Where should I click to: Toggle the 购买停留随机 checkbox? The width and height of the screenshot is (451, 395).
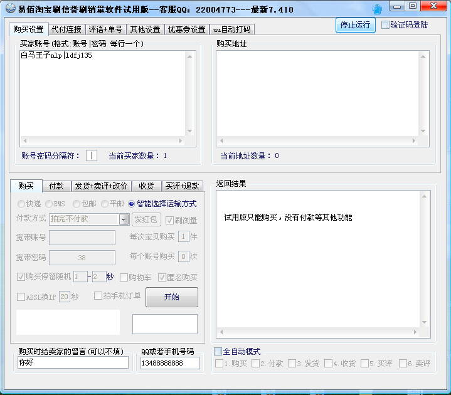[x=21, y=277]
